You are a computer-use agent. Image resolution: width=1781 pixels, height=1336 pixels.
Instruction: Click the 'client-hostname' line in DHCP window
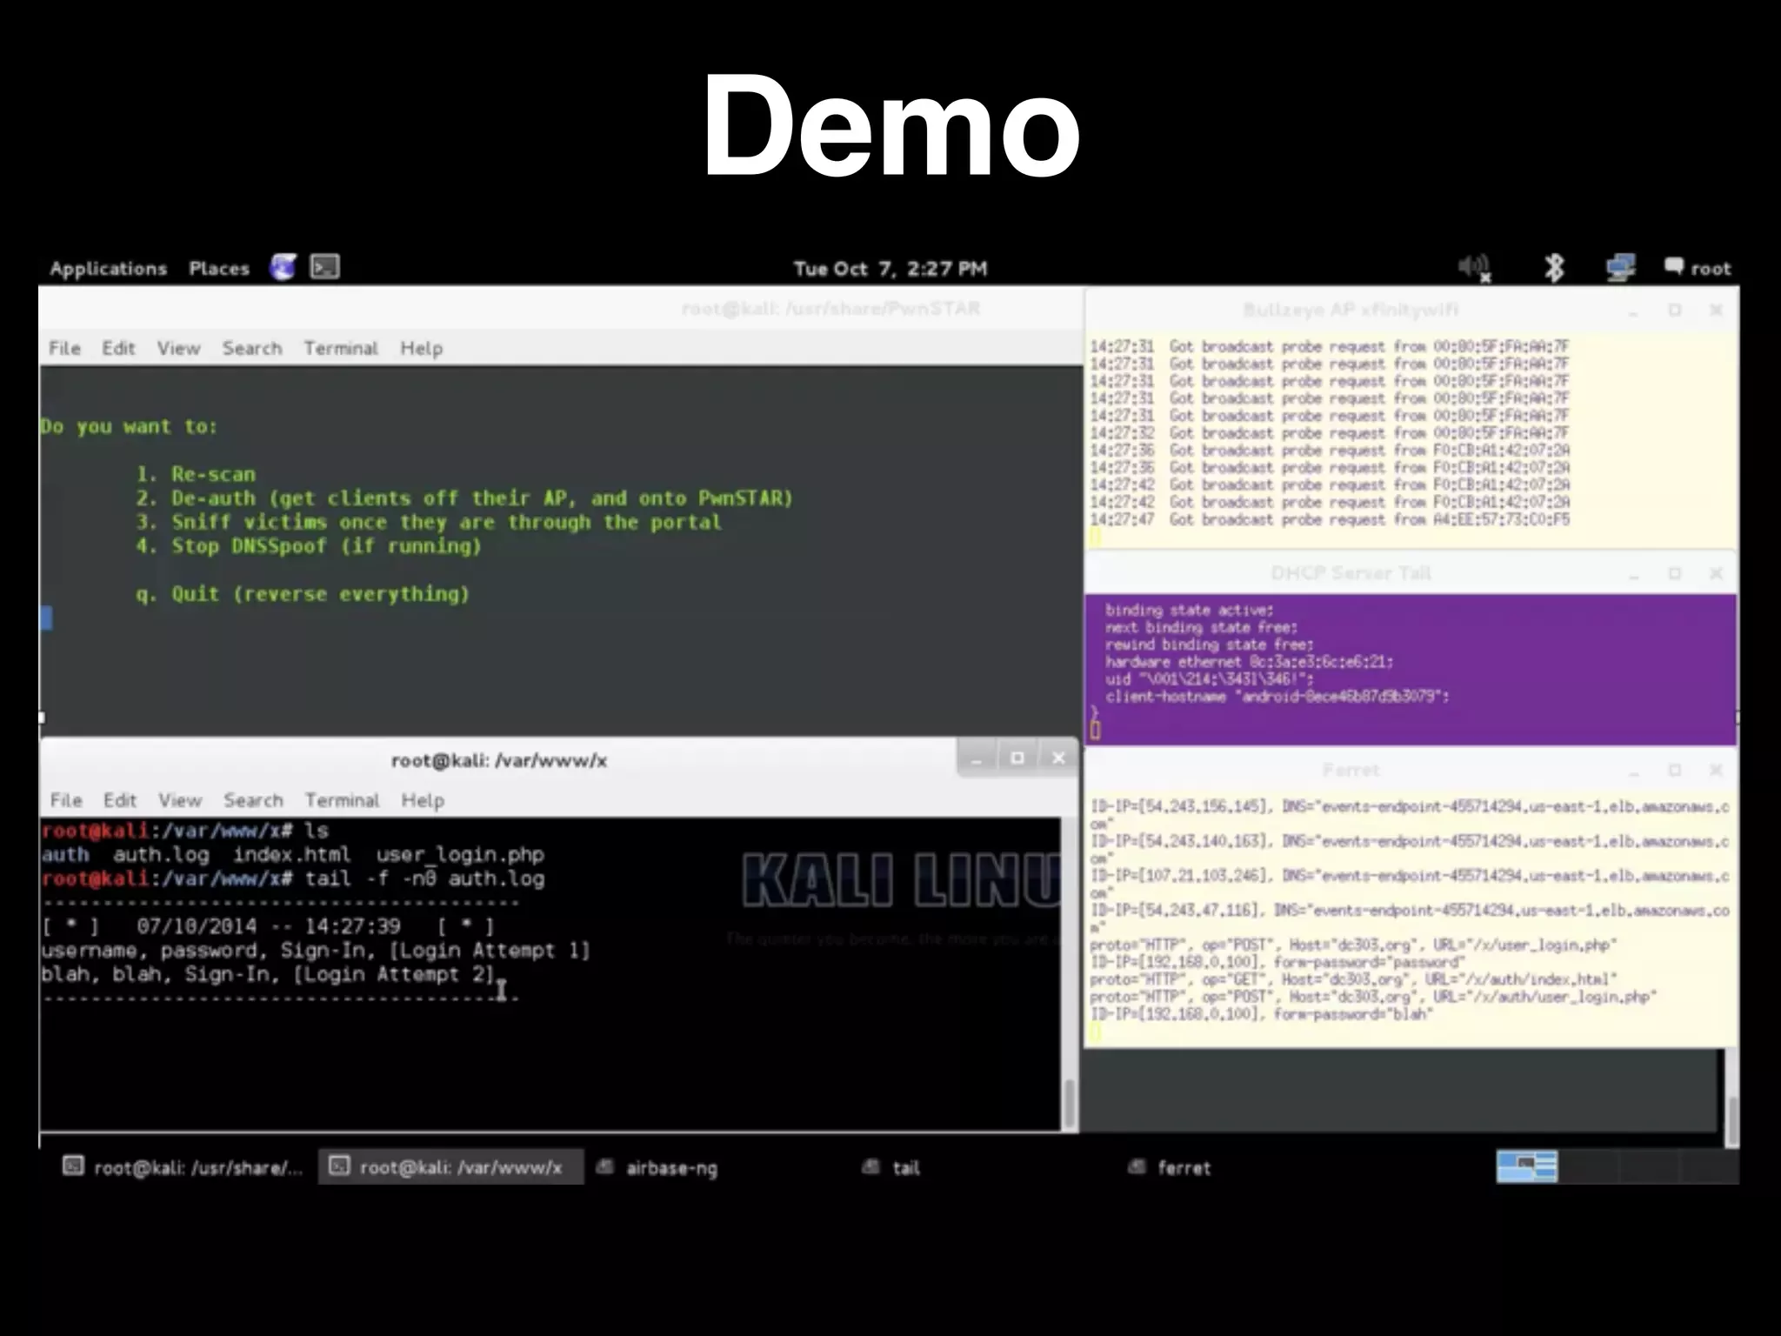1277,697
